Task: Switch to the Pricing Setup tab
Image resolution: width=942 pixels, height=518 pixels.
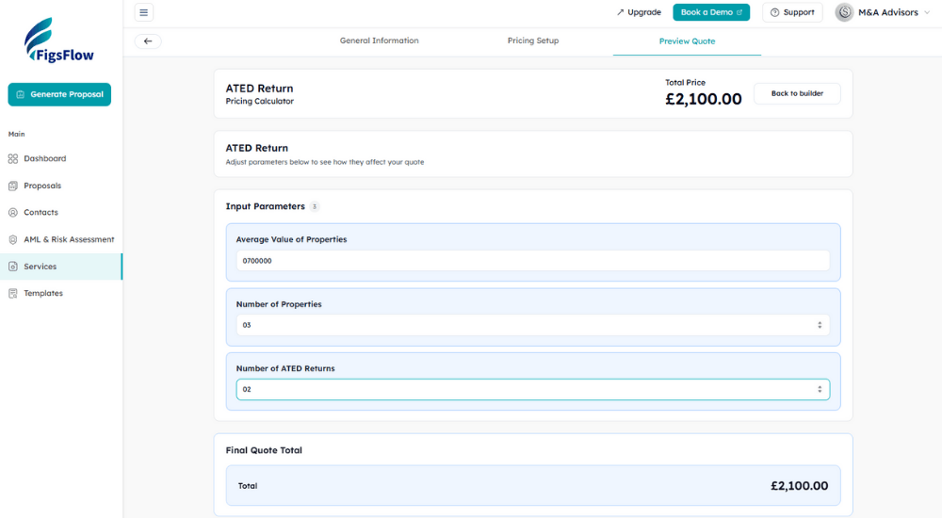Action: click(x=533, y=40)
